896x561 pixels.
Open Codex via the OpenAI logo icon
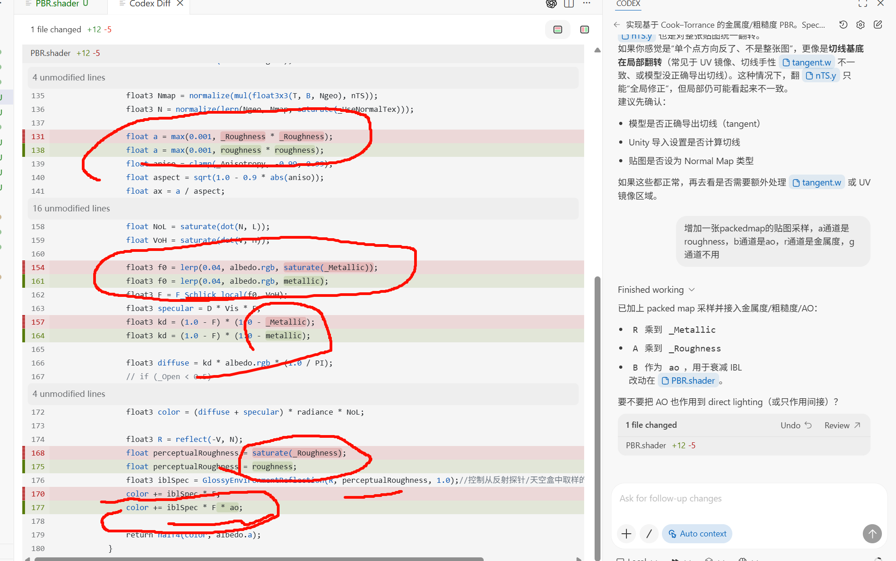(551, 4)
